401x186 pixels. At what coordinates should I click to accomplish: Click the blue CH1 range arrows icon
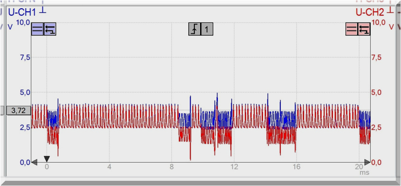click(x=50, y=29)
